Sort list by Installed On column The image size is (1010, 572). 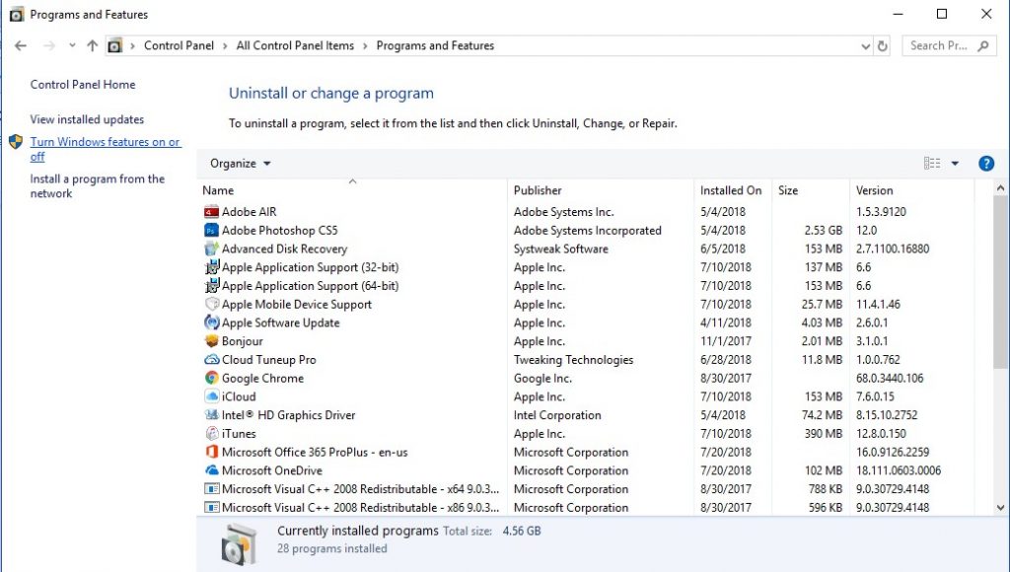[733, 190]
